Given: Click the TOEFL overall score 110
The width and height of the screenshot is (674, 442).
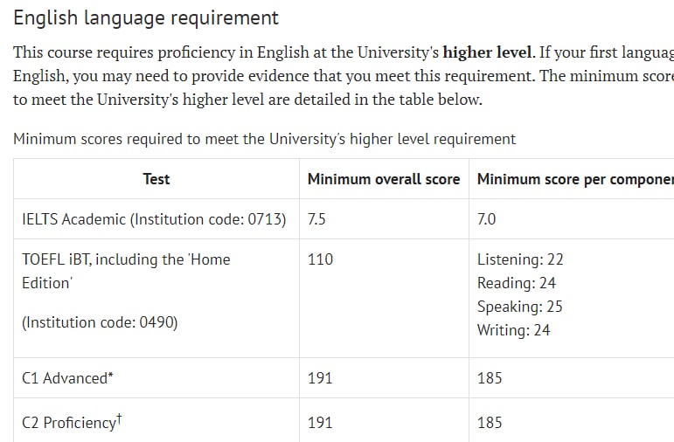Looking at the screenshot, I should 320,259.
